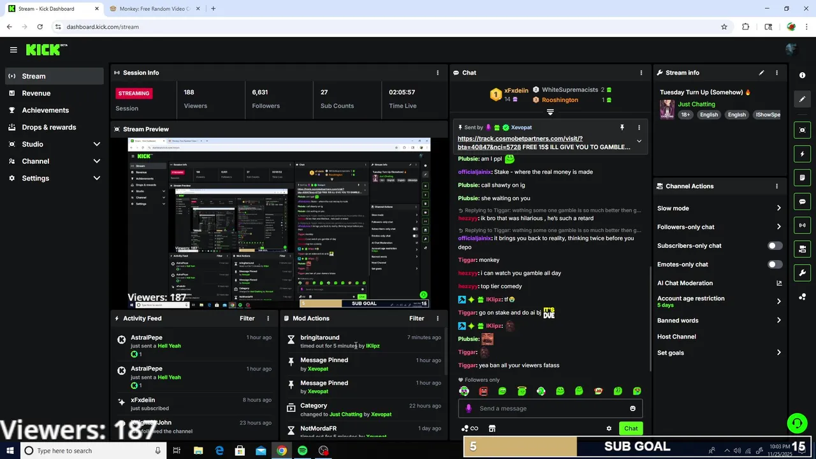The image size is (816, 459).
Task: Open Activity Feed three-dot menu
Action: pos(268,318)
